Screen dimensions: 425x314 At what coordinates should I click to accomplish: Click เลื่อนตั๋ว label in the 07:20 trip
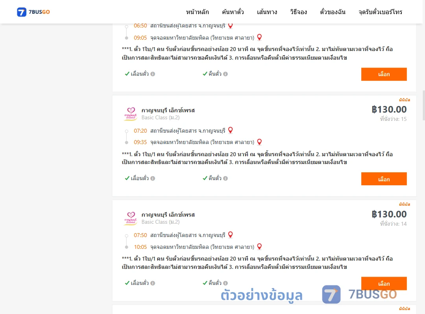140,178
